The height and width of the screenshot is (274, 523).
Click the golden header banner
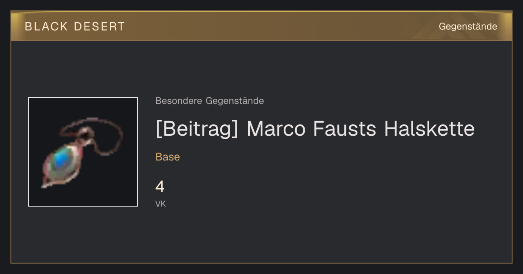(261, 26)
